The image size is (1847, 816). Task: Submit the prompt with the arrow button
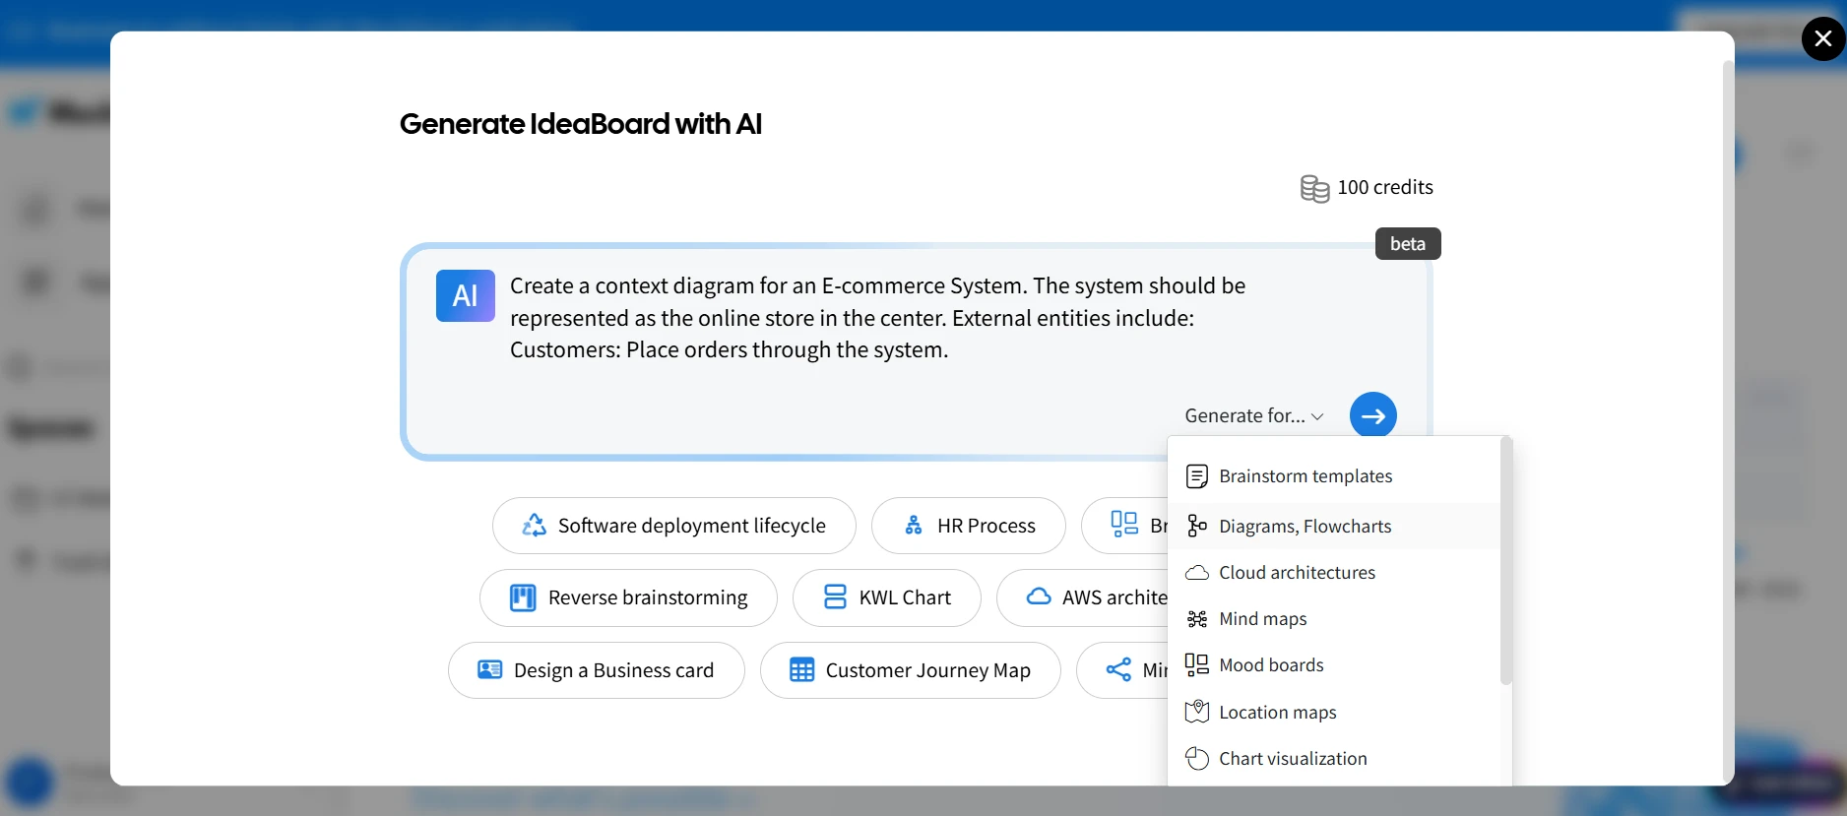click(x=1373, y=416)
